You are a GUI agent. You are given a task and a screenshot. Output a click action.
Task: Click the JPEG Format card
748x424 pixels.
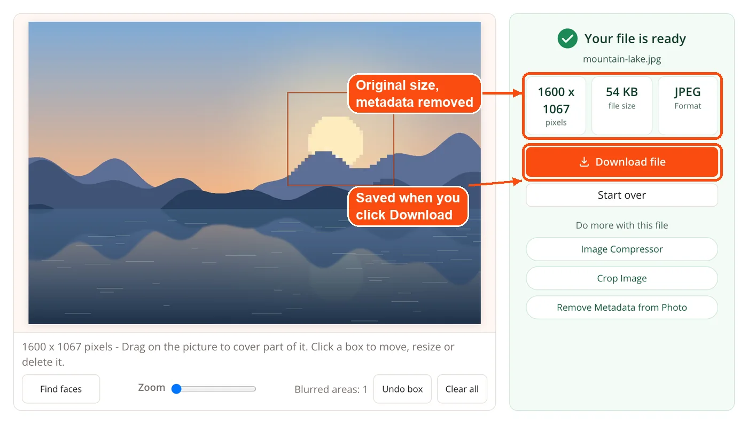pos(688,106)
